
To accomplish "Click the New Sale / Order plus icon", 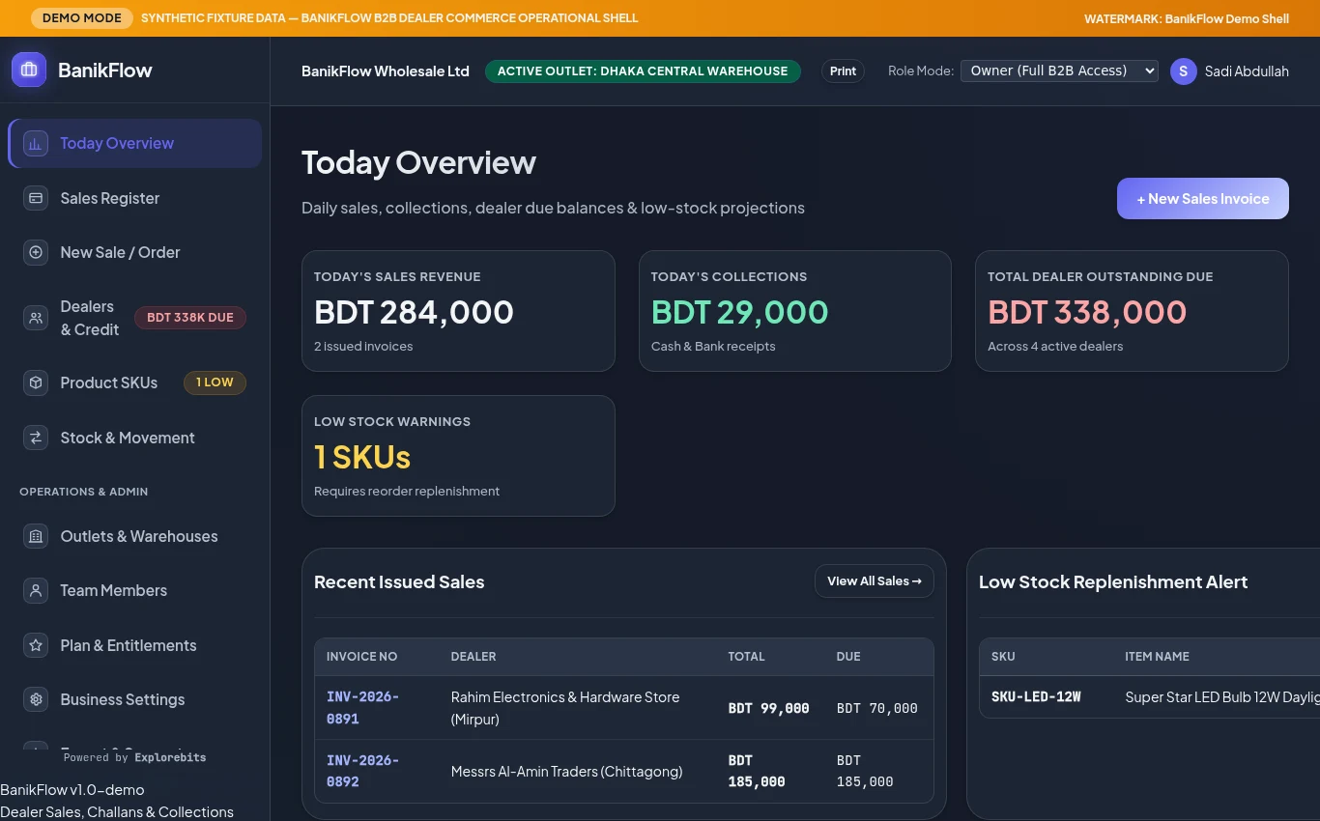I will pos(36,252).
